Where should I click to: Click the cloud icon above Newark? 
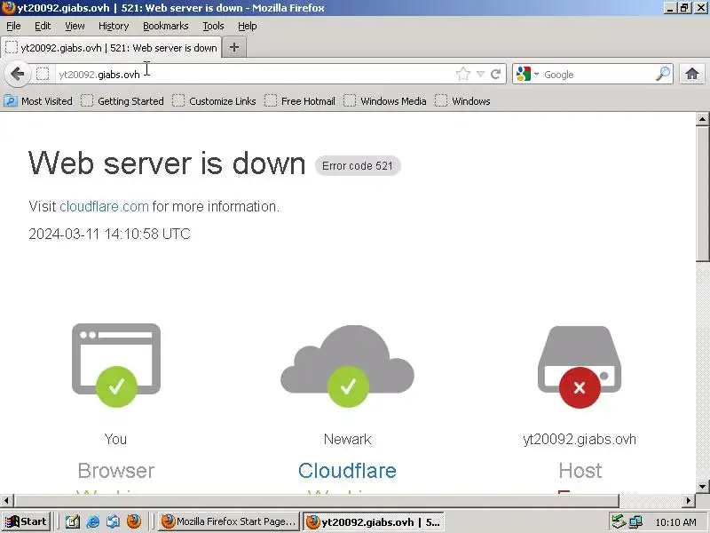(x=347, y=366)
